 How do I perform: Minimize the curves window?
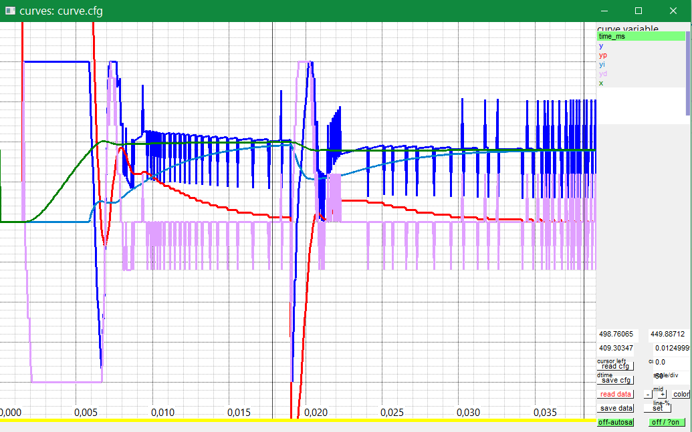pyautogui.click(x=604, y=11)
